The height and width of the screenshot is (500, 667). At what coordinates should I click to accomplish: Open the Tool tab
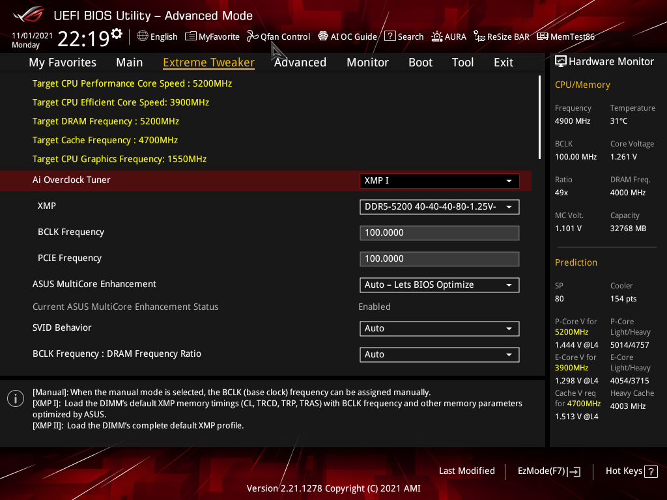[462, 62]
